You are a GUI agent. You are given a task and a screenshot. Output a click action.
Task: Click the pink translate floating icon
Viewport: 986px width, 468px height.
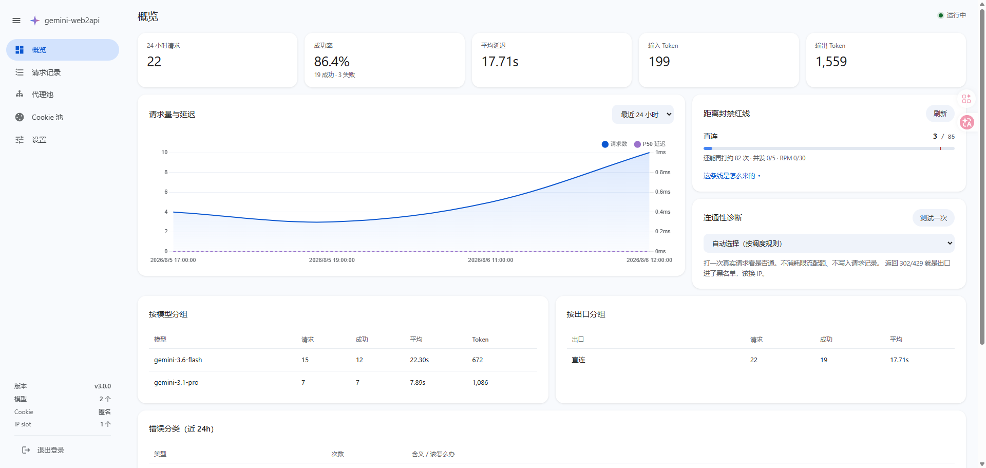[x=967, y=122]
